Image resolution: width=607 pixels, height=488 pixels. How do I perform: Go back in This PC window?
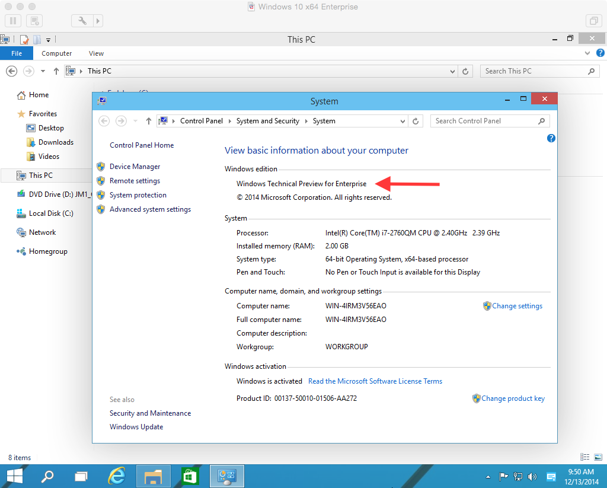coord(12,71)
